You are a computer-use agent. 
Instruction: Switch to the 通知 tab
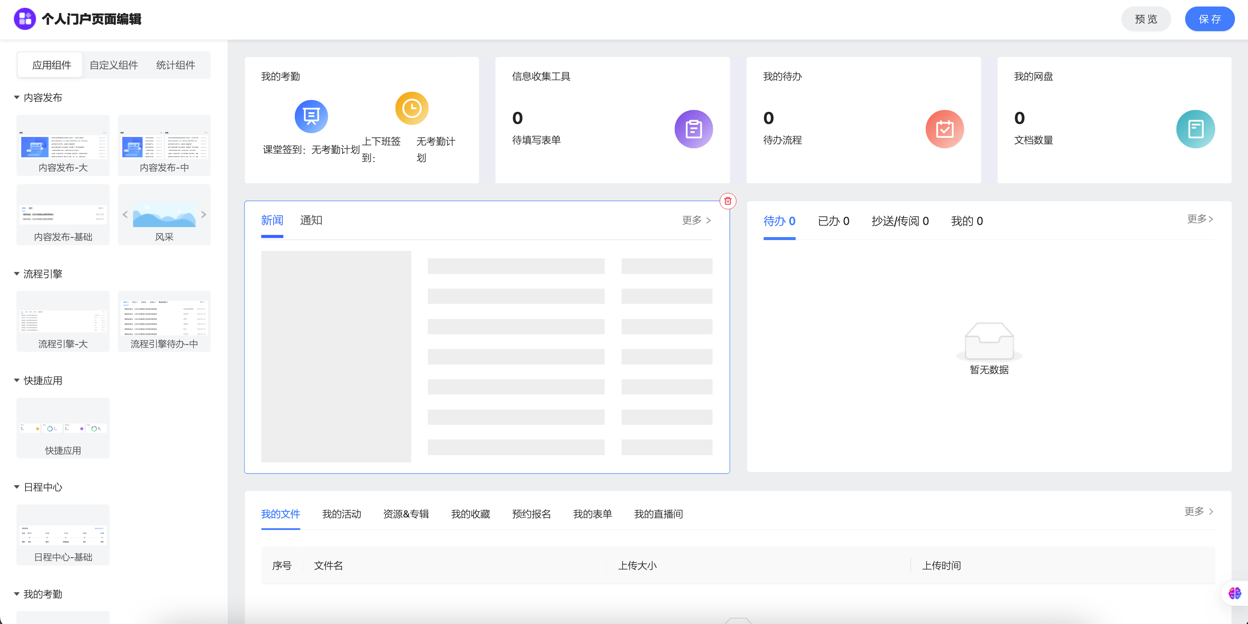click(311, 220)
